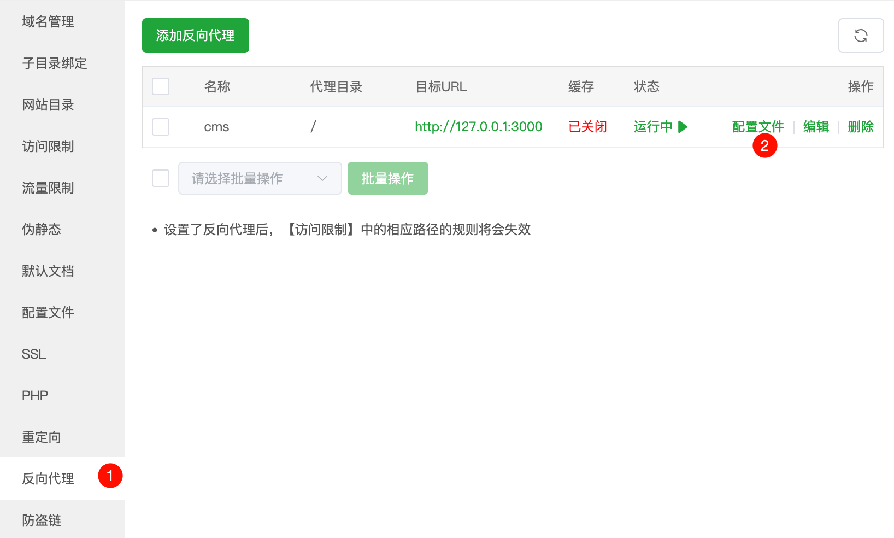Open the target URL http://127.0.0.1:3000

[478, 126]
